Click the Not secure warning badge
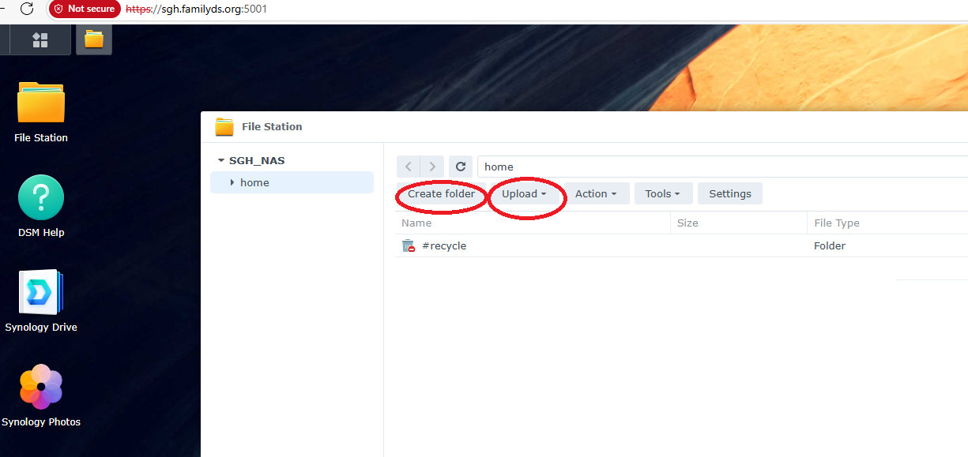The height and width of the screenshot is (457, 968). tap(84, 10)
